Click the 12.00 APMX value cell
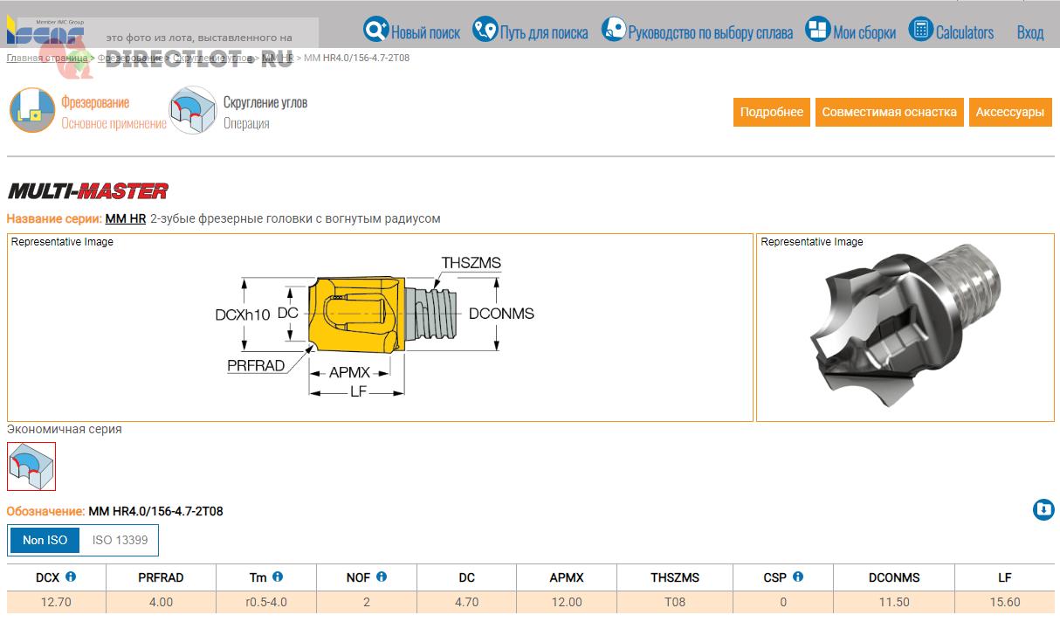This screenshot has width=1060, height=622. click(x=567, y=602)
